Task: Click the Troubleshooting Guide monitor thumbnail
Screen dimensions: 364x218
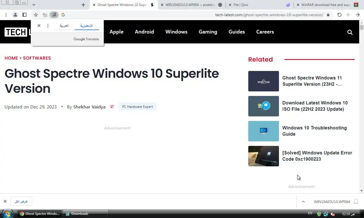Action: (x=264, y=131)
